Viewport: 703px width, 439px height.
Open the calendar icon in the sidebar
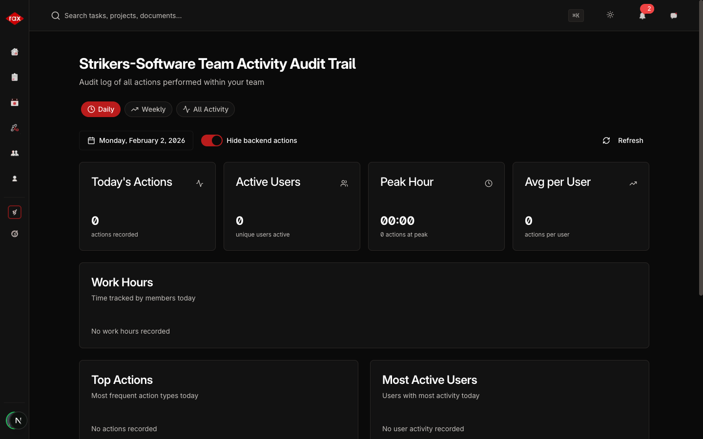coord(14,102)
